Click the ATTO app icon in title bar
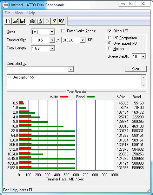Image resolution: width=153 pixels, height=195 pixels. point(5,5)
